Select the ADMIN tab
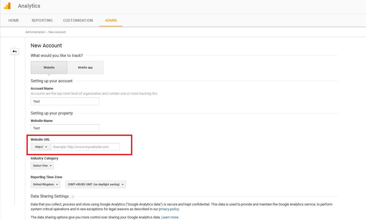Screen dimensions: 366x220 (x=111, y=20)
